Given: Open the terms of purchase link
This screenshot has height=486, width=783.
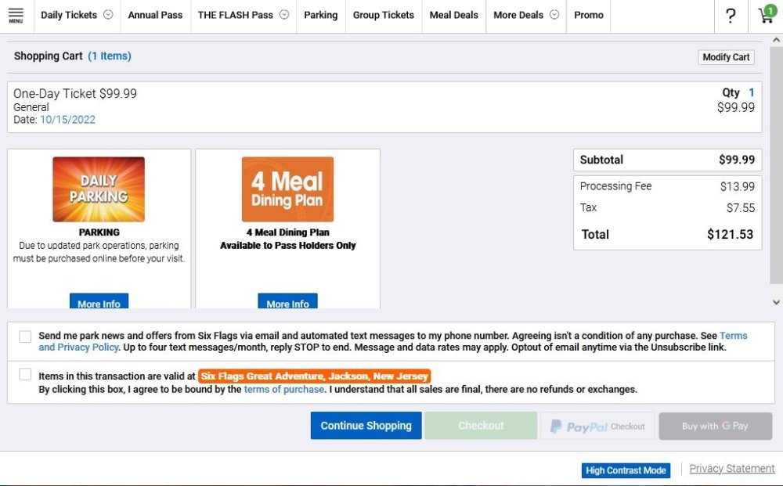Looking at the screenshot, I should (x=283, y=389).
